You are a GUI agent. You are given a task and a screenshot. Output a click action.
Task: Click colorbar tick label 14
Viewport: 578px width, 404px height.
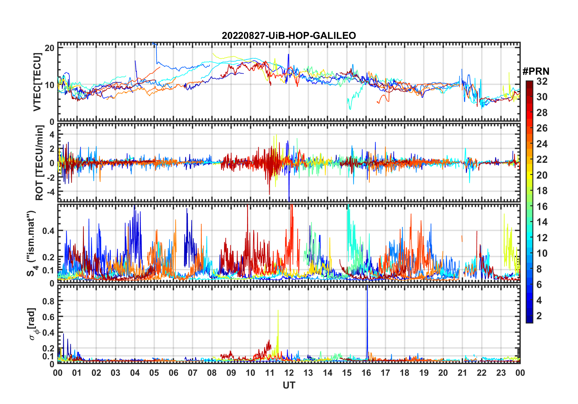(542, 222)
